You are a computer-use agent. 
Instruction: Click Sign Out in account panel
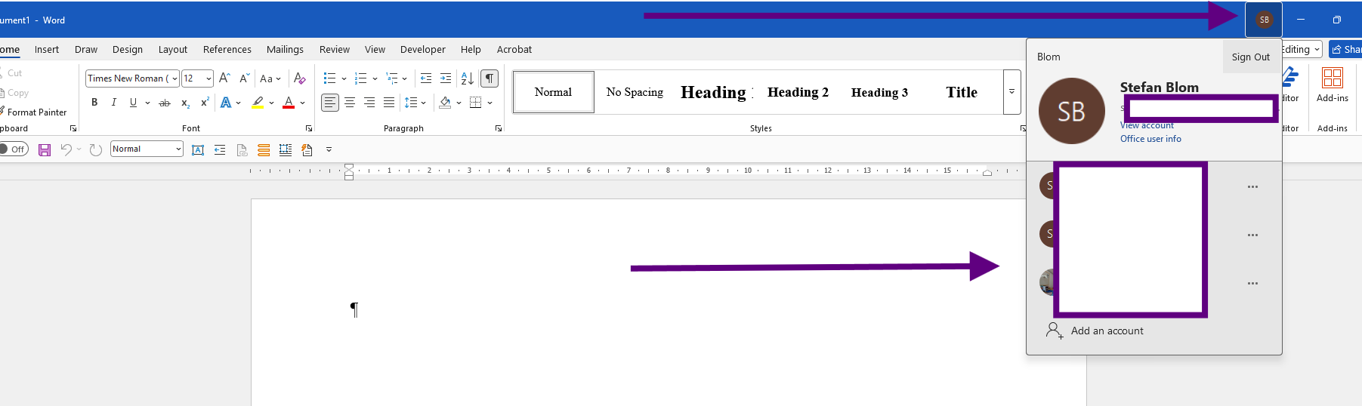click(x=1251, y=57)
